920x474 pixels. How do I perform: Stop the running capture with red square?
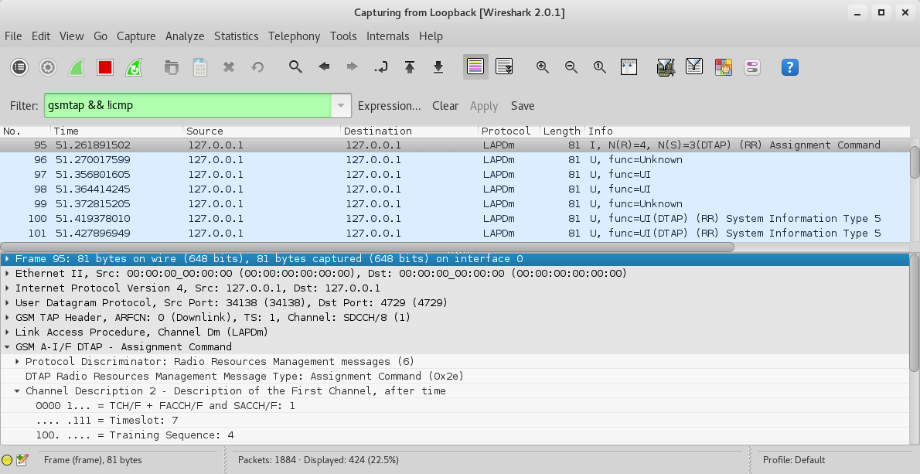click(x=105, y=67)
